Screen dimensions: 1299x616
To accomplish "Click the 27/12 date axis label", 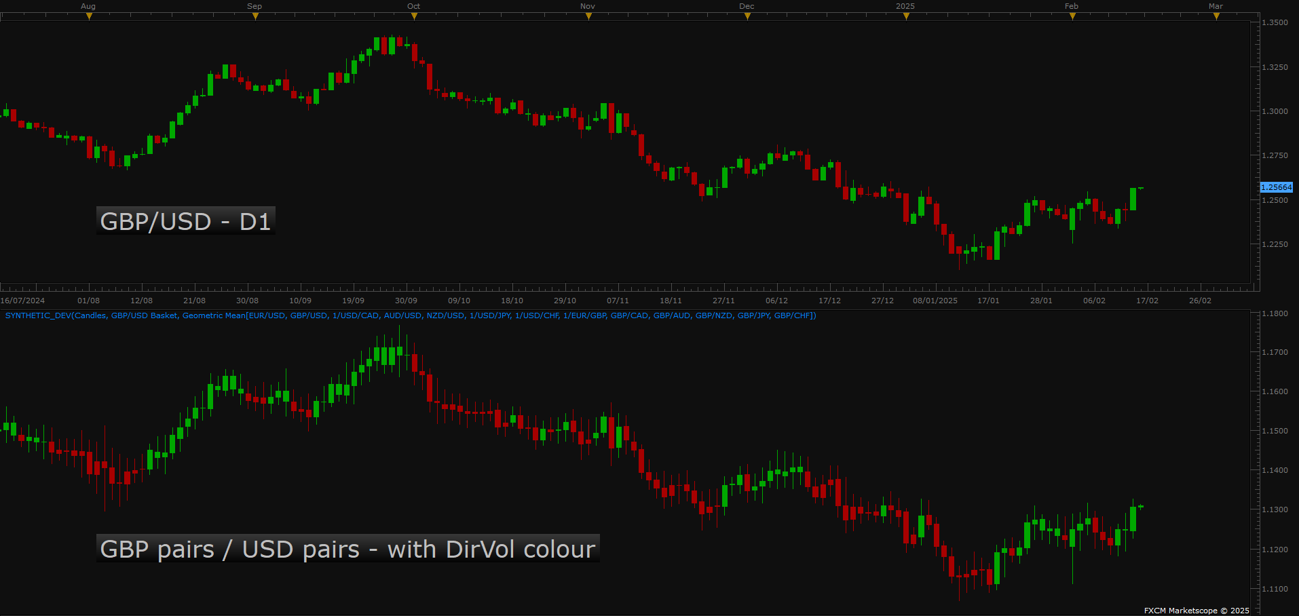I will point(882,301).
